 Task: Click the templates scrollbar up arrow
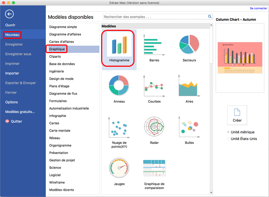[x=211, y=25]
